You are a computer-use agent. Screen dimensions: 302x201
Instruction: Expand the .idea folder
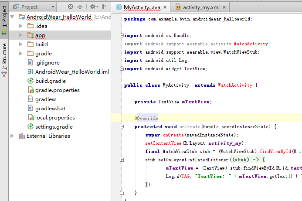pyautogui.click(x=21, y=26)
